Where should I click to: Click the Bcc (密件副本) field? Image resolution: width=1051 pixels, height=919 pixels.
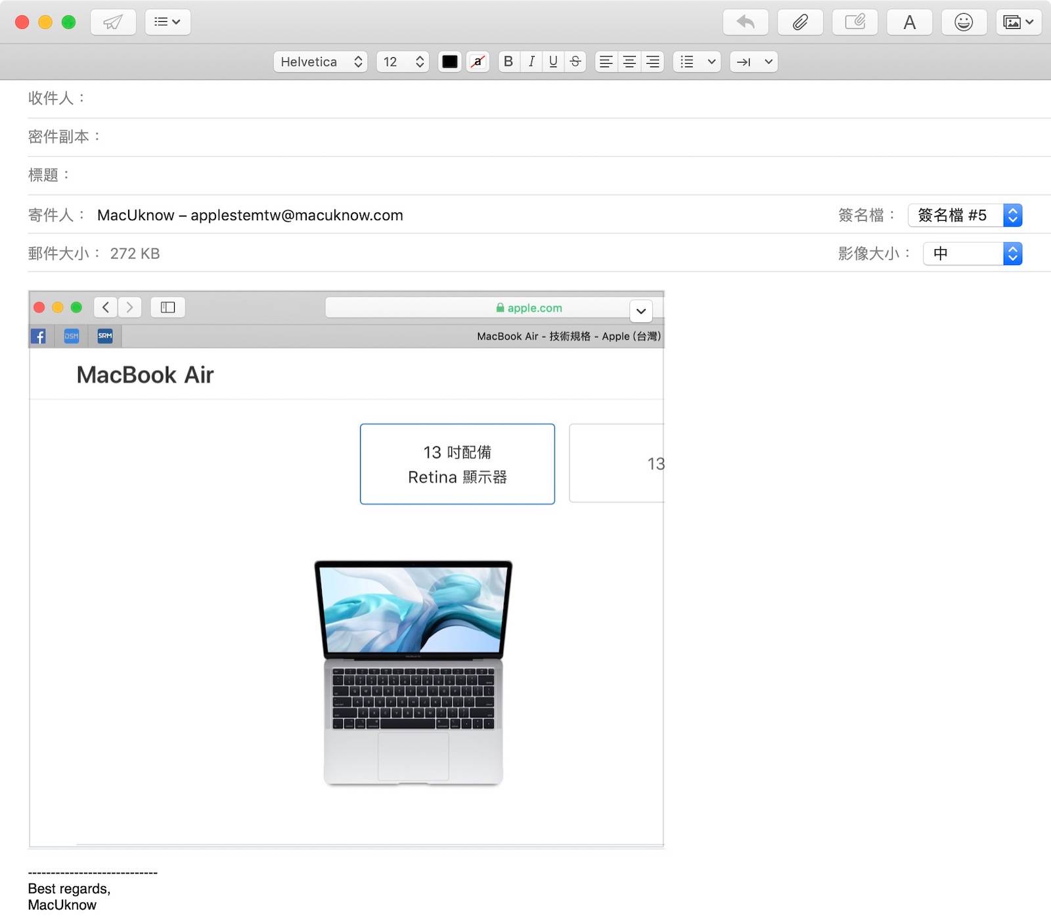click(x=539, y=137)
